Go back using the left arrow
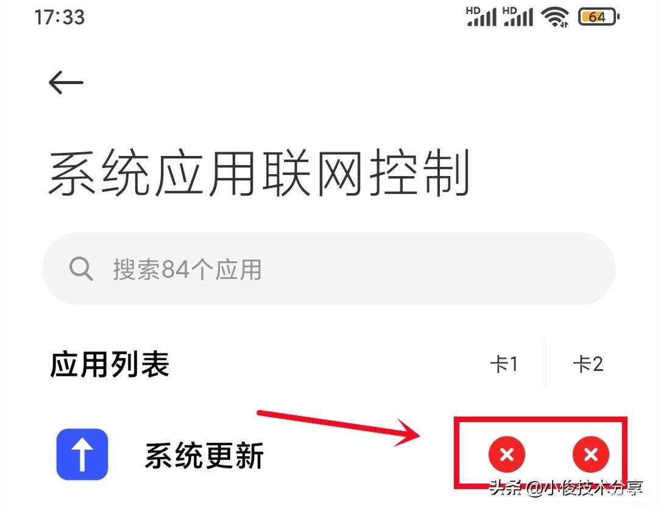The width and height of the screenshot is (658, 511). (x=66, y=82)
